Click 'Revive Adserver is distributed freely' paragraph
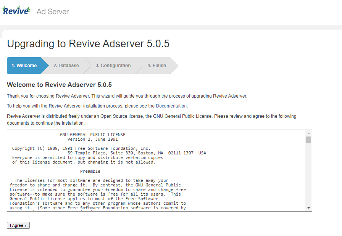This screenshot has width=342, height=236. tap(152, 120)
